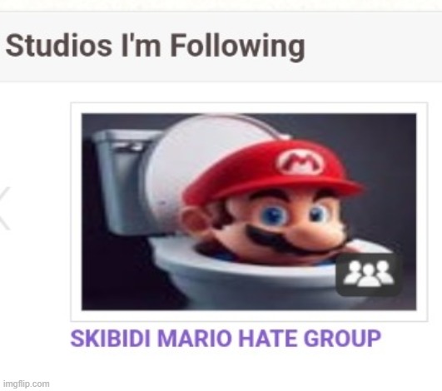This screenshot has height=391, width=442.
Task: Click the imgflip.com watermark text
Action: 26,384
